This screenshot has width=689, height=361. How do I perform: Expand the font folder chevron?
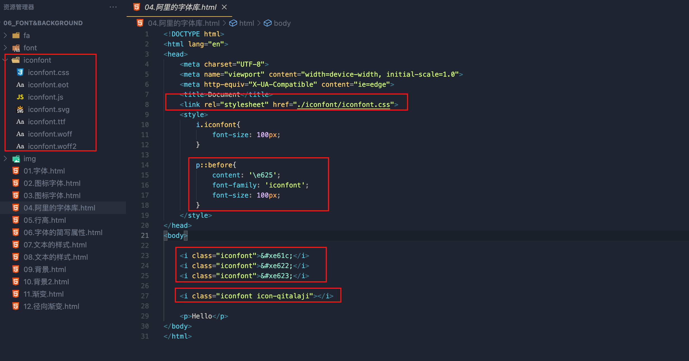click(5, 48)
